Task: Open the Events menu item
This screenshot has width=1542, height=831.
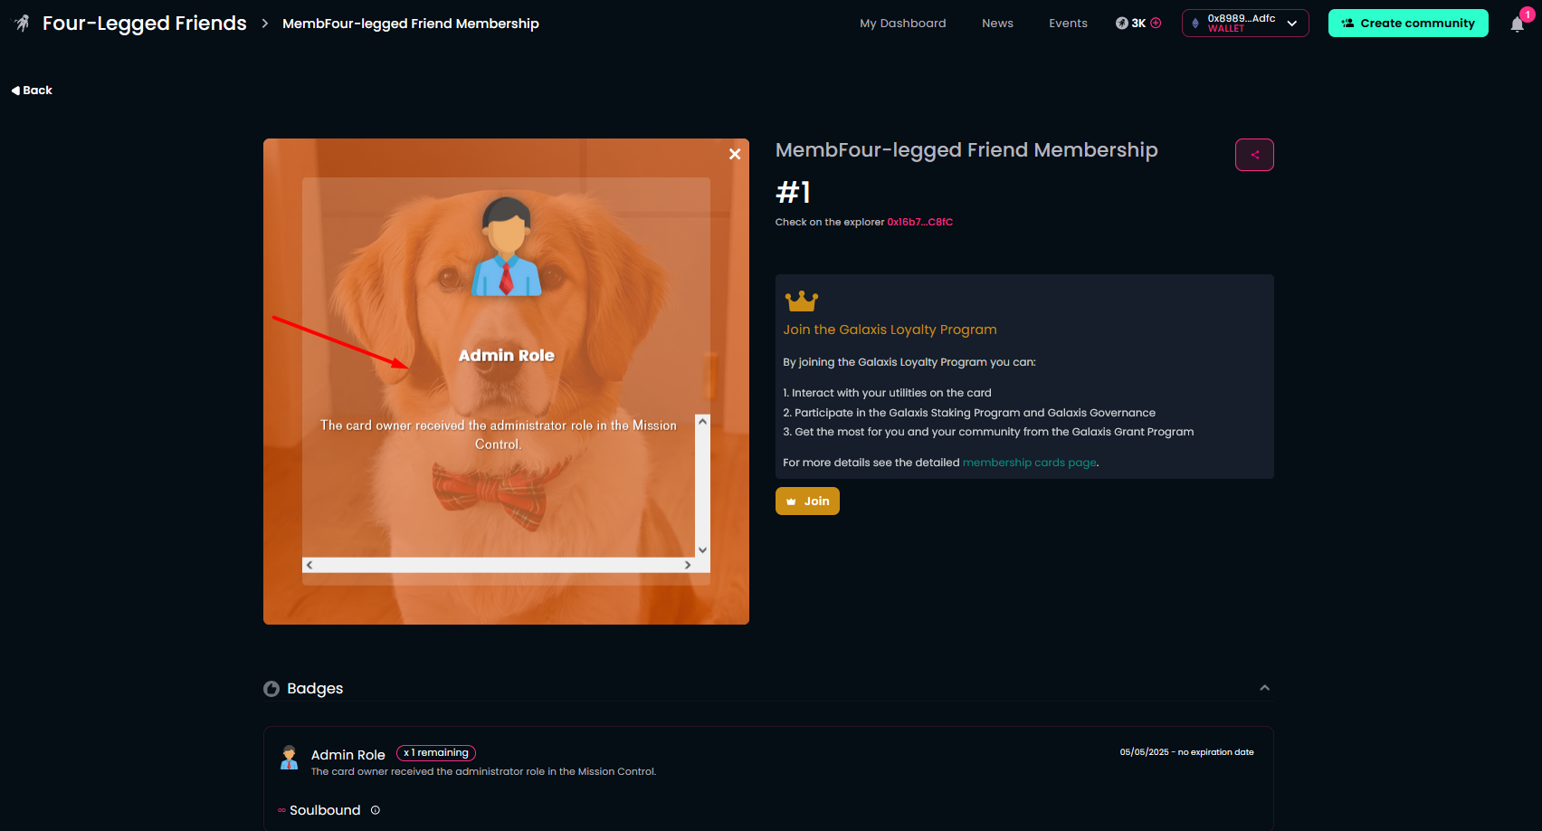Action: [1068, 24]
